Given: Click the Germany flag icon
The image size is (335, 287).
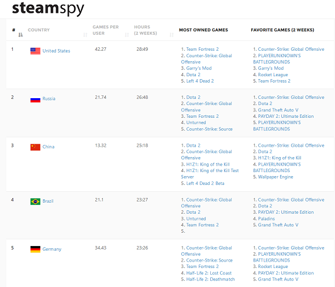Looking at the screenshot, I should coord(35,249).
